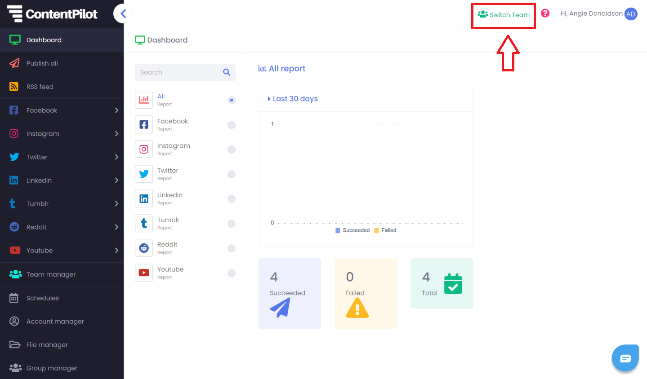Click the Account manager icon in the sidebar
This screenshot has width=647, height=379.
coord(14,321)
